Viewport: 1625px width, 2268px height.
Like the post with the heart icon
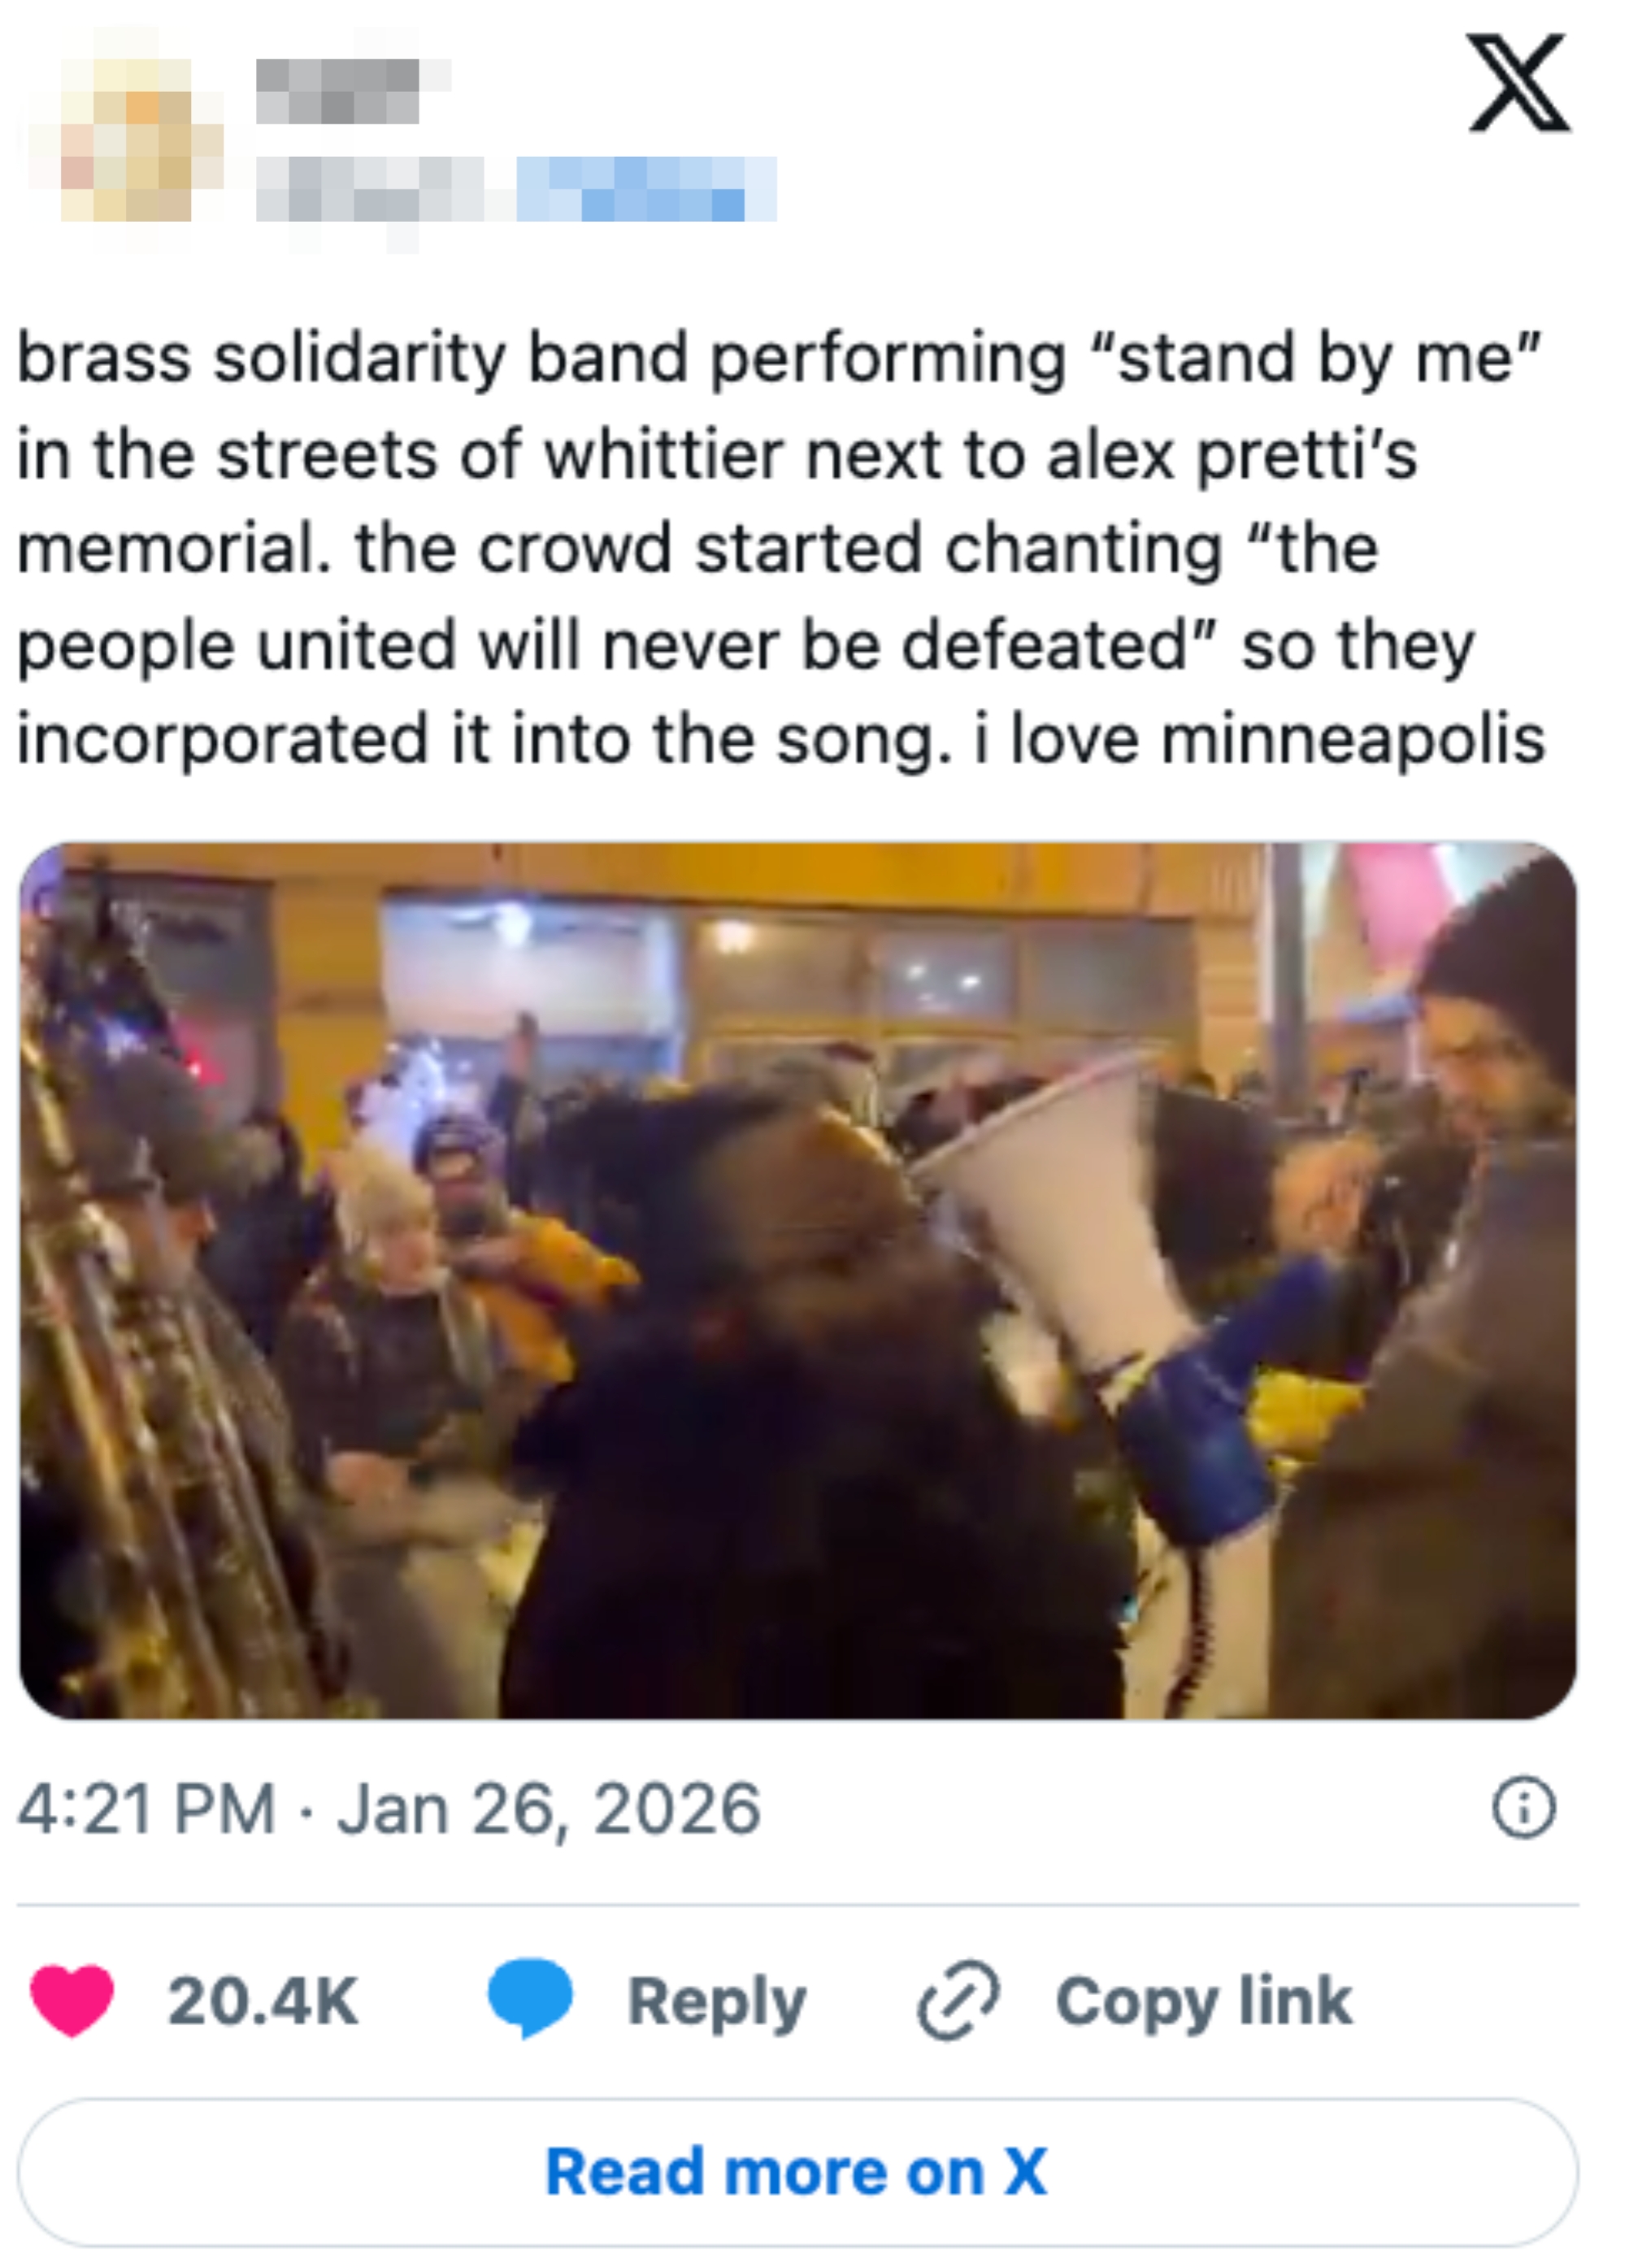pyautogui.click(x=72, y=2000)
